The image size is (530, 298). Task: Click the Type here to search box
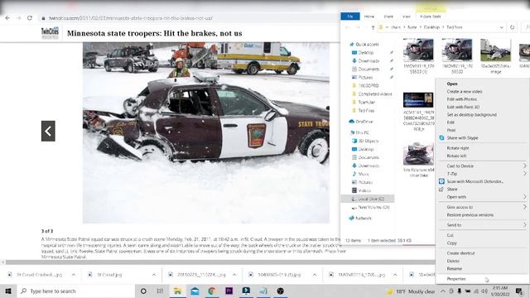[x=75, y=291]
